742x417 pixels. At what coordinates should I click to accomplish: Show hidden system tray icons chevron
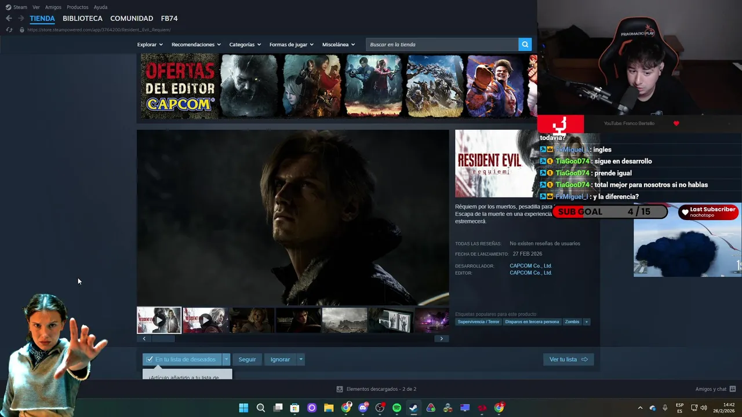coord(640,408)
